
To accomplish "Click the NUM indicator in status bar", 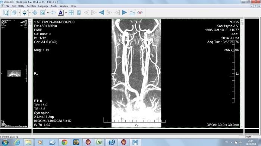I will coord(248,137).
